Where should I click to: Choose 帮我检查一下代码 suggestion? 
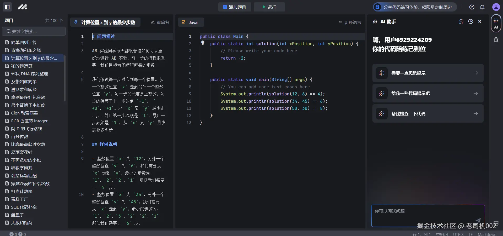coord(428,113)
